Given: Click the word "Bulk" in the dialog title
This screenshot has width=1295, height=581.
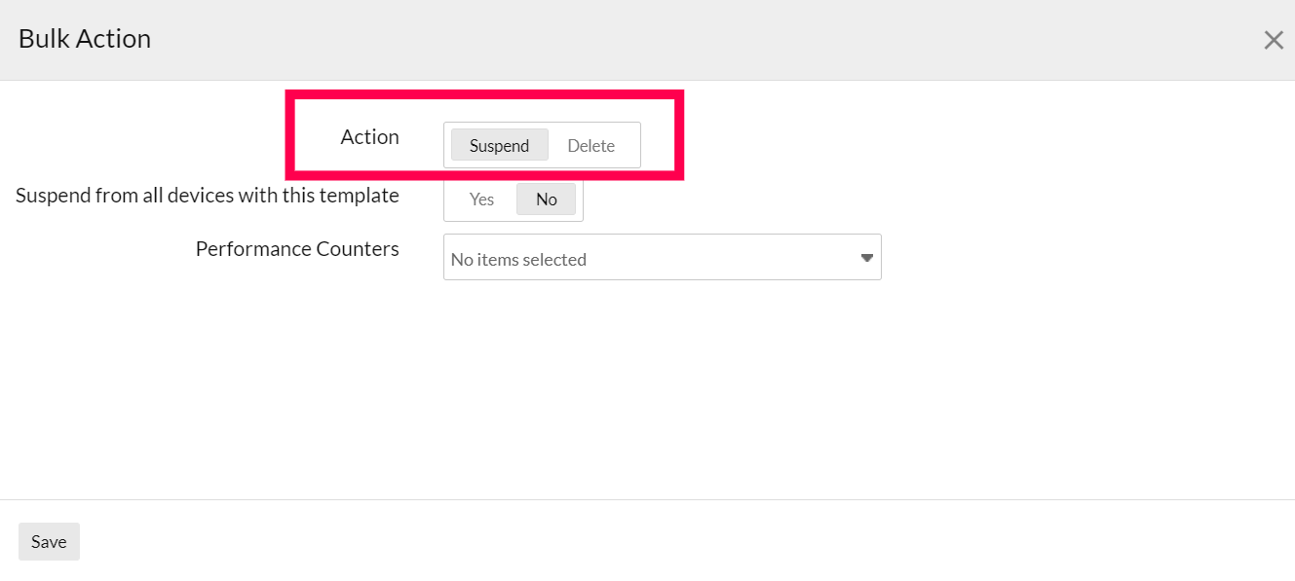Looking at the screenshot, I should (x=42, y=39).
